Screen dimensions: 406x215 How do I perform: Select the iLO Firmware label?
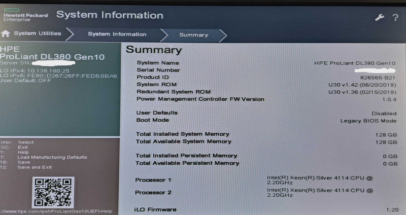pos(155,209)
